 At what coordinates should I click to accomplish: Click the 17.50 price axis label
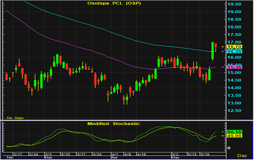[x=234, y=35]
